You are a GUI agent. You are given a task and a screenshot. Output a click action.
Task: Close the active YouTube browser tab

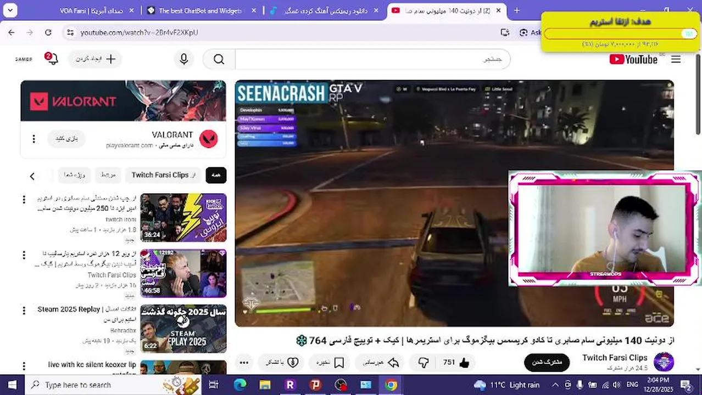point(499,10)
